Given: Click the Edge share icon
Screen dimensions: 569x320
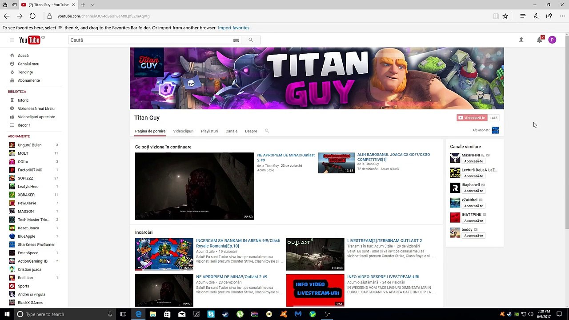Looking at the screenshot, I should (549, 16).
